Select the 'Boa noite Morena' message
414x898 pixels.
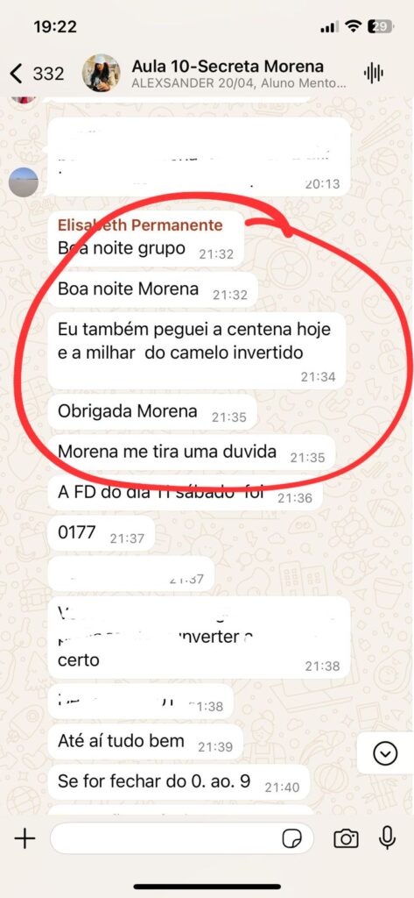[x=152, y=290]
